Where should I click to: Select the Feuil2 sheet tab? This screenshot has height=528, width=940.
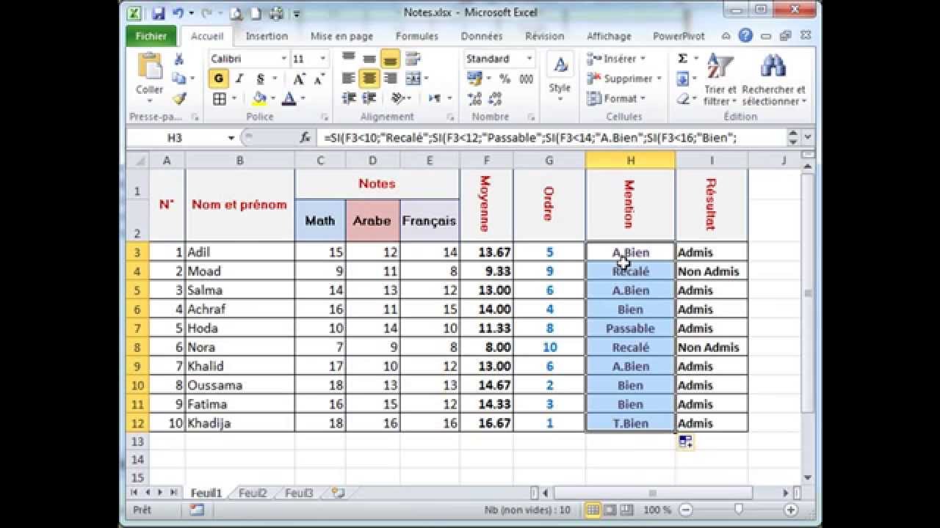pyautogui.click(x=253, y=493)
